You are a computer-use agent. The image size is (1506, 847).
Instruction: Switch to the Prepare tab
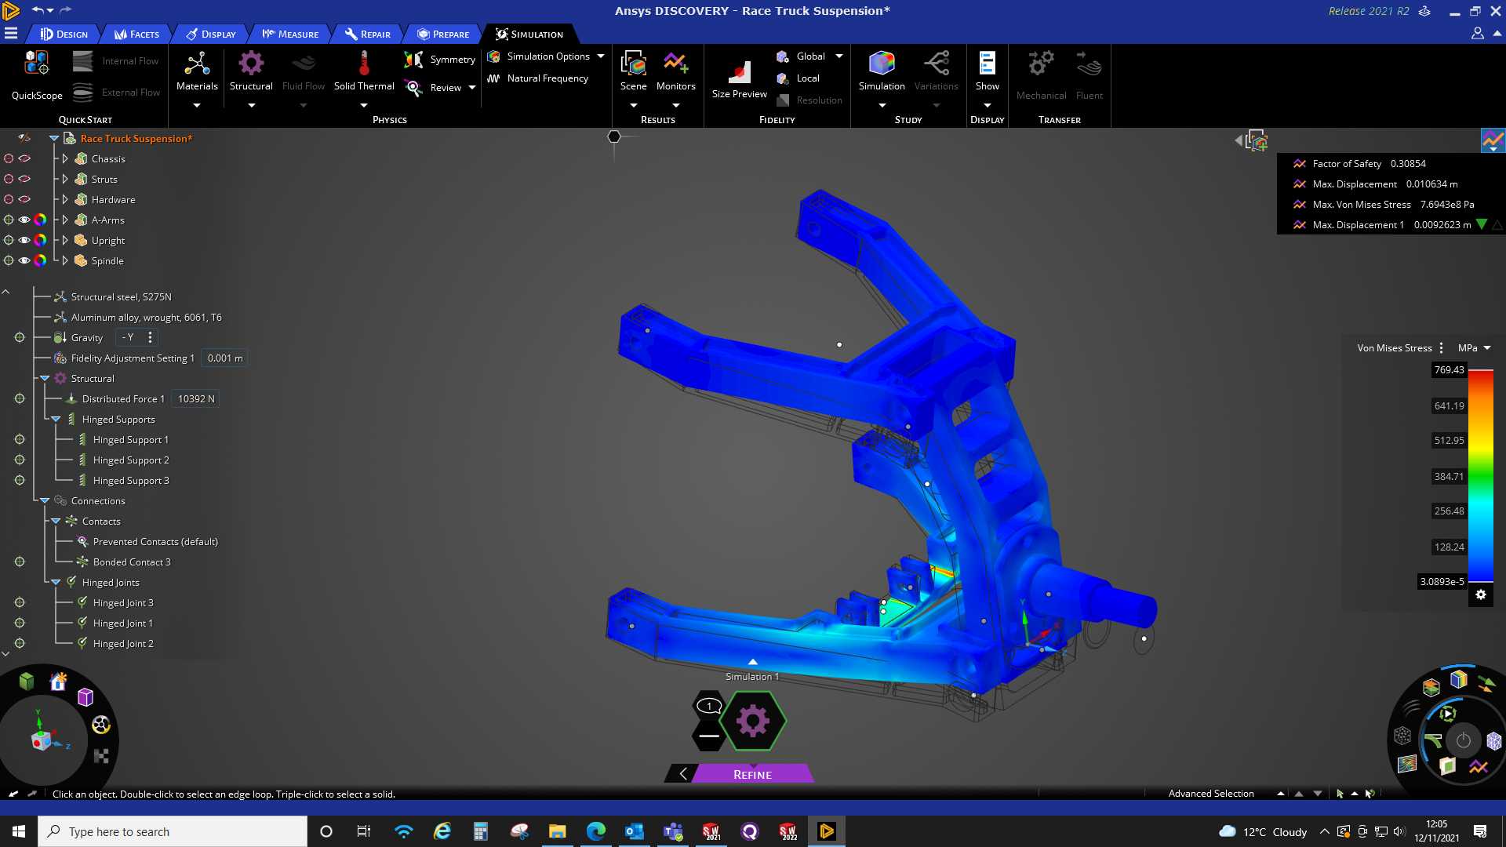pyautogui.click(x=443, y=34)
